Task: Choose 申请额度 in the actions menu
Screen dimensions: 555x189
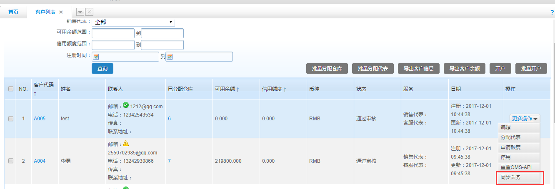Action: (519, 147)
